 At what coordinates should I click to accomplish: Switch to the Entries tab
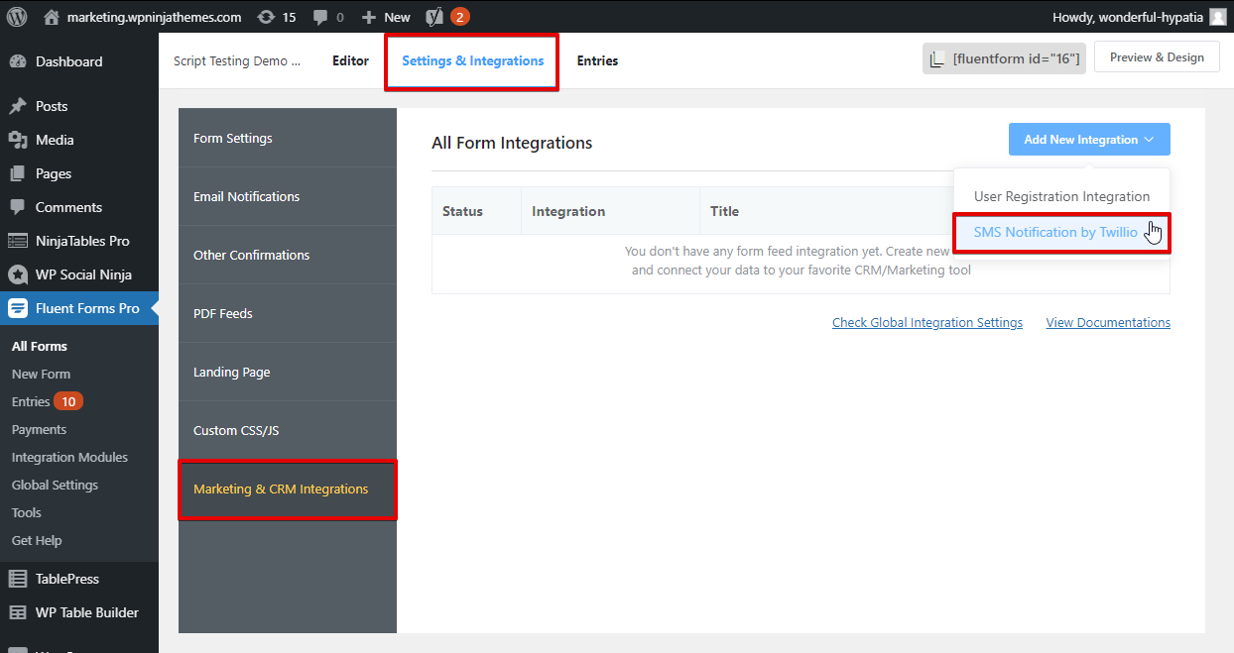click(x=597, y=60)
